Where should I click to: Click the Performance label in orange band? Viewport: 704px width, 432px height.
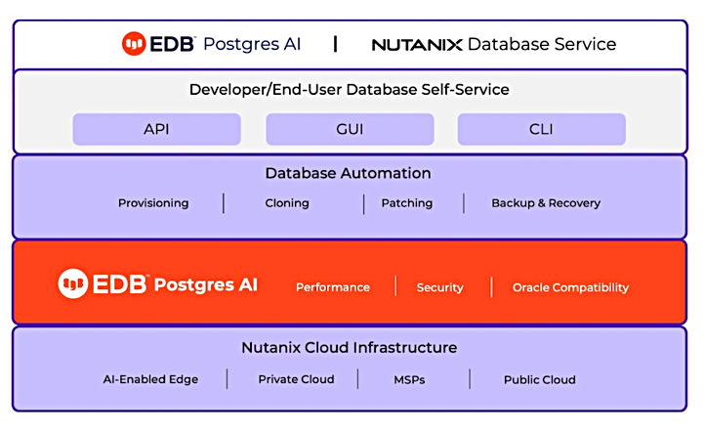pos(333,287)
